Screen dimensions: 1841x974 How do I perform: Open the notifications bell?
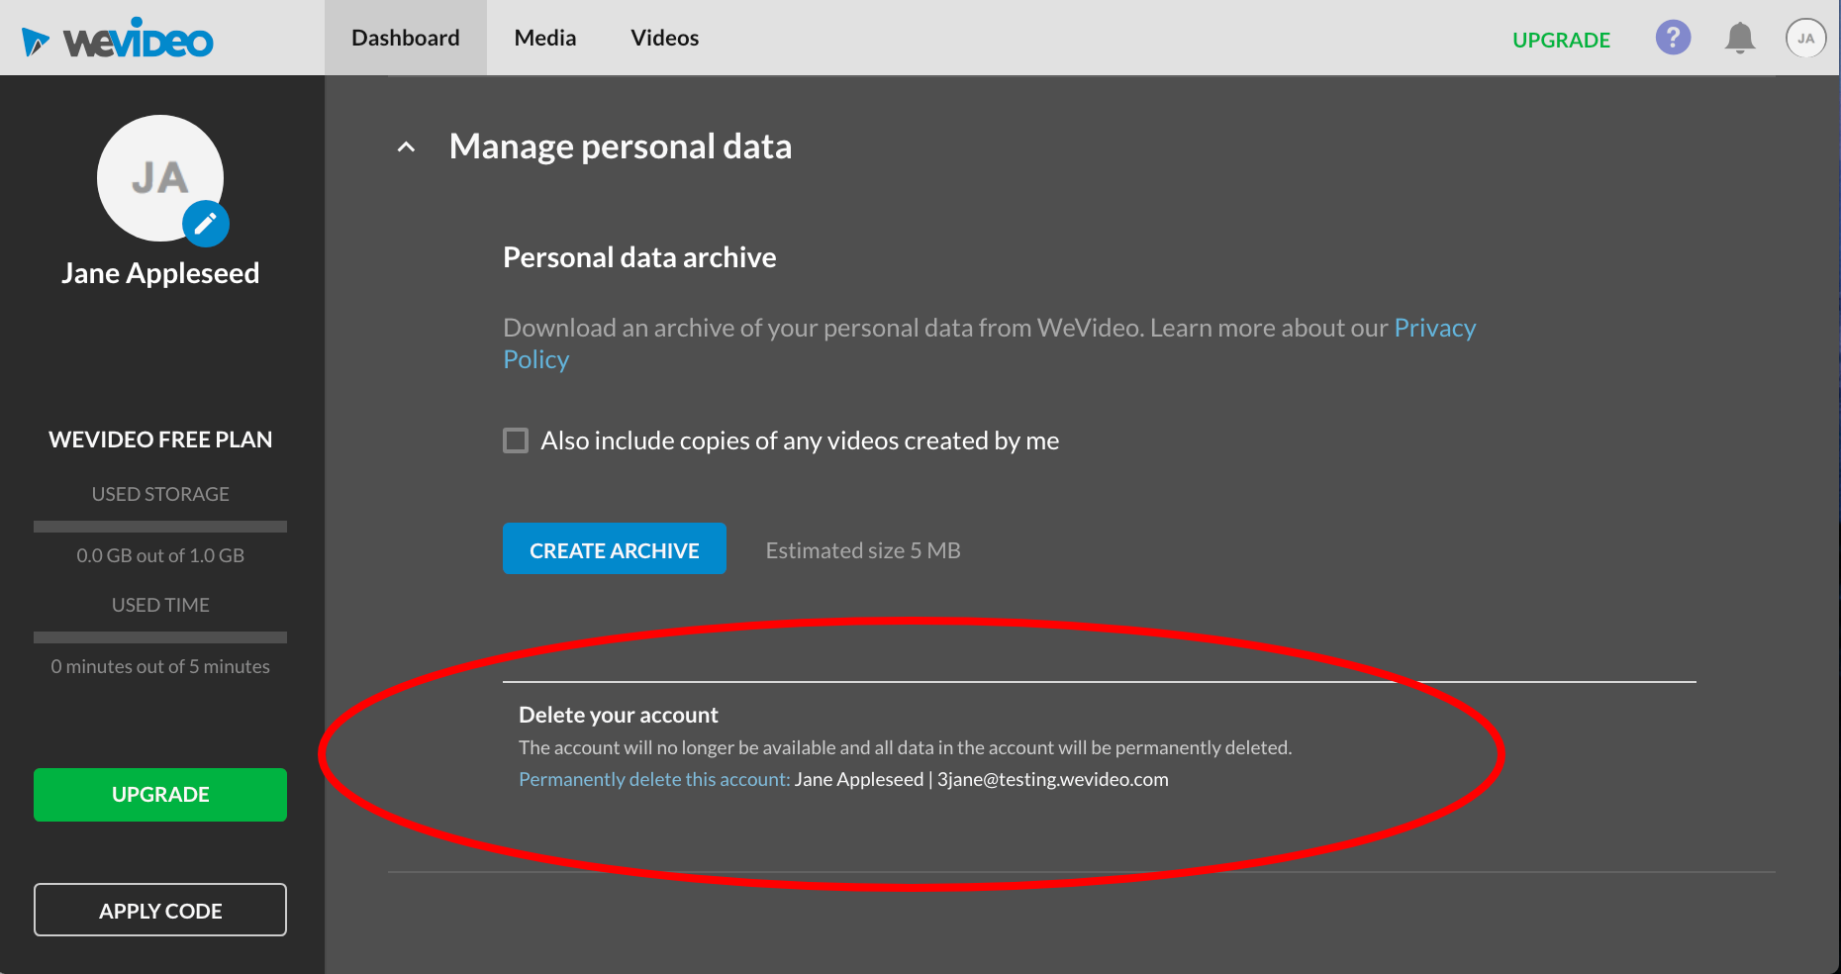coord(1739,39)
